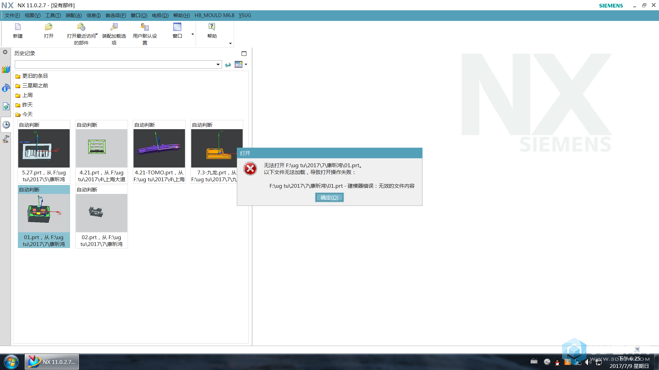Click 确定(O) button in the error dialog
The width and height of the screenshot is (659, 370).
coord(329,197)
